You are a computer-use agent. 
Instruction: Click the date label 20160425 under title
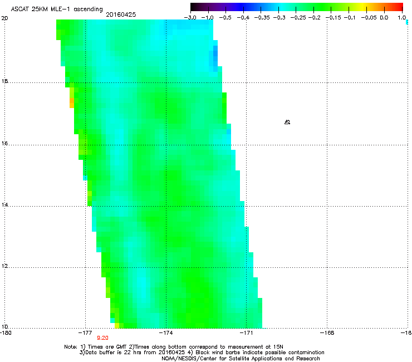pos(121,14)
